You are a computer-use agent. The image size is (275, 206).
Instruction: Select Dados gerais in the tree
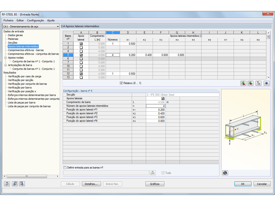15,35
